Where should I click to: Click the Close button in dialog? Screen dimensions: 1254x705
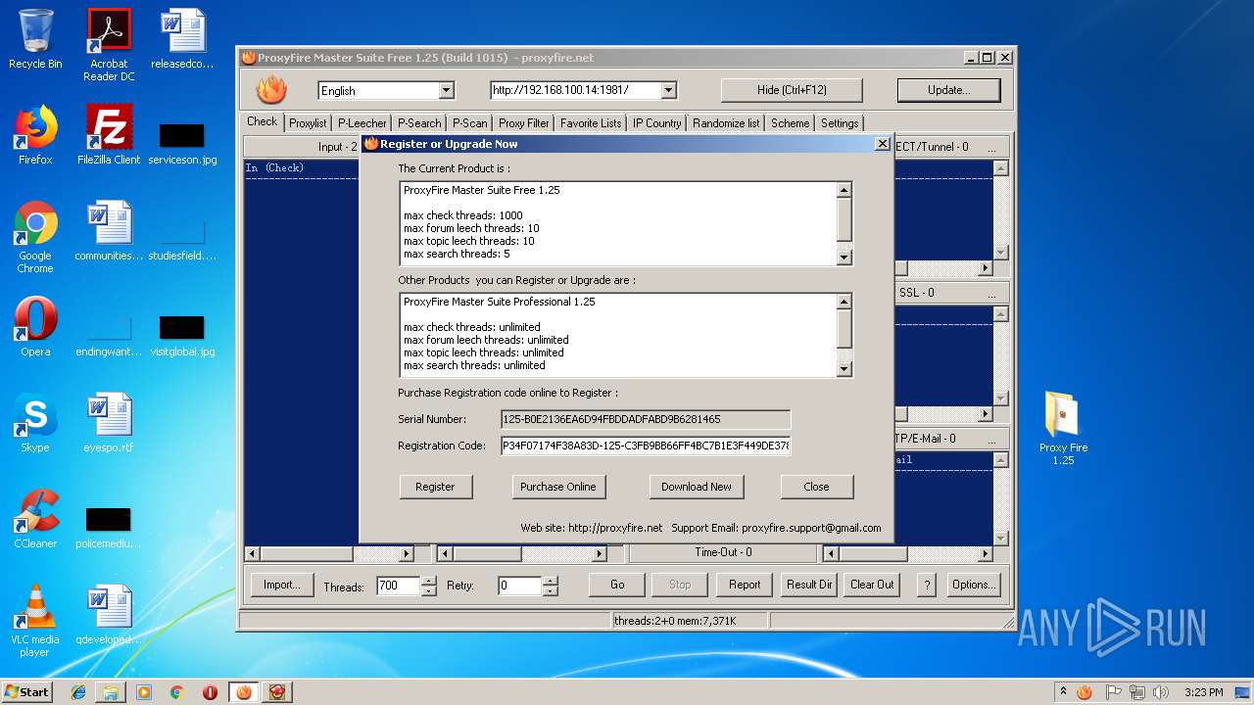(x=816, y=487)
